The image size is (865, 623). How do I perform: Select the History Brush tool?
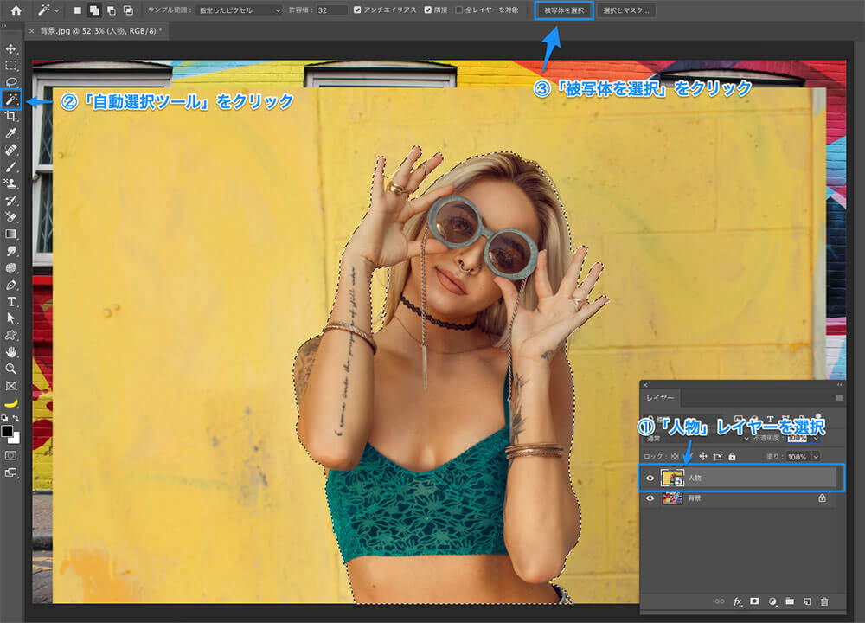pos(11,200)
